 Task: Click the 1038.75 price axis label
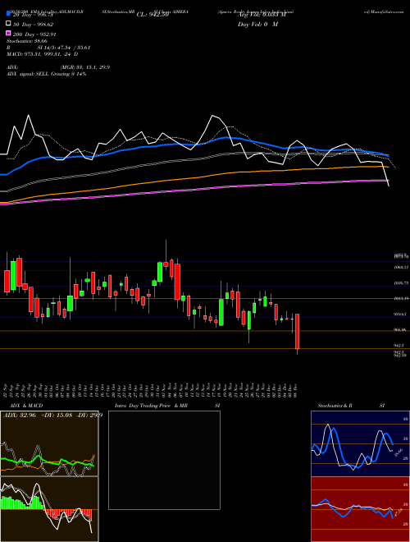pyautogui.click(x=401, y=282)
